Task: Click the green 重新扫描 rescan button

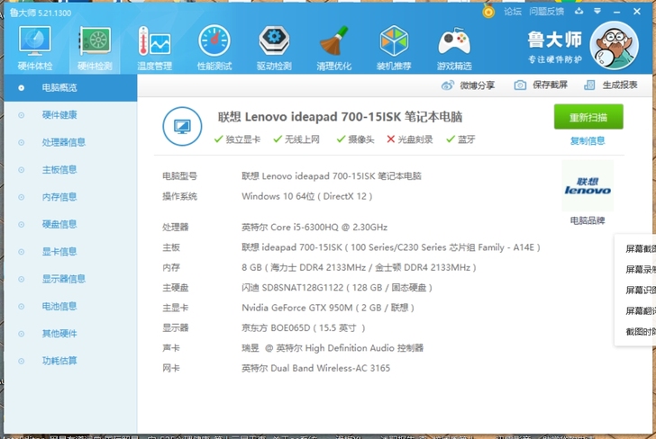Action: (x=588, y=117)
